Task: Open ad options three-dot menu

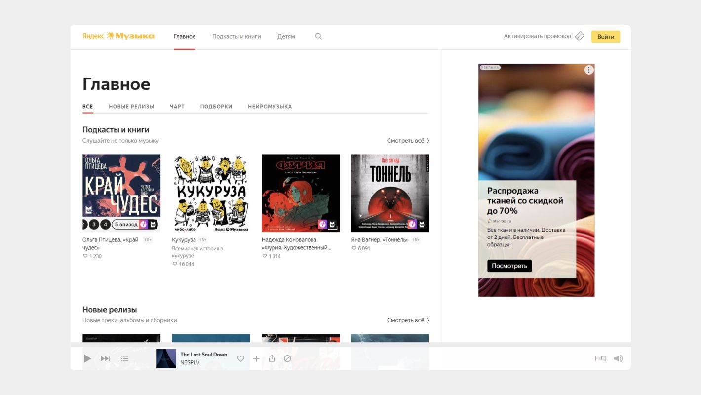Action: click(x=588, y=70)
